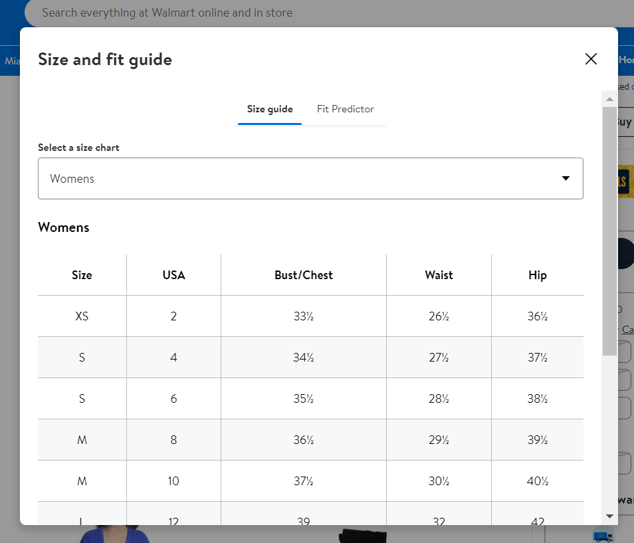Click the Hip column header

click(538, 275)
